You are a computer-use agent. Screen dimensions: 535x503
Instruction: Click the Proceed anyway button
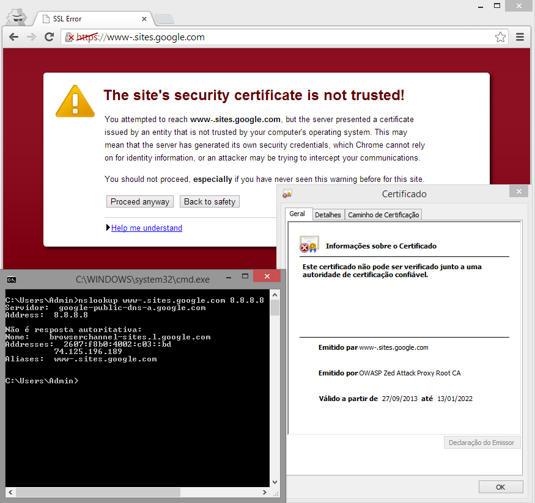point(140,201)
